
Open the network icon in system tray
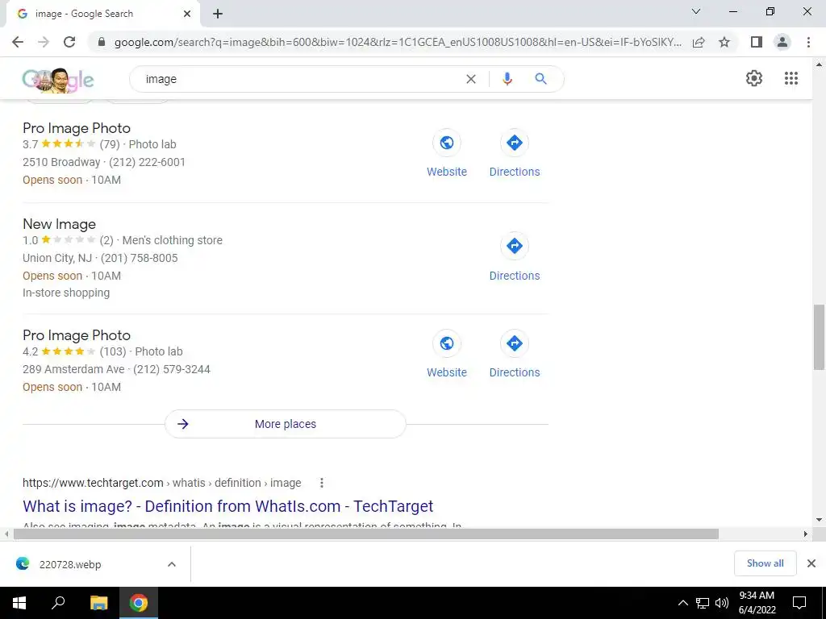tap(703, 603)
